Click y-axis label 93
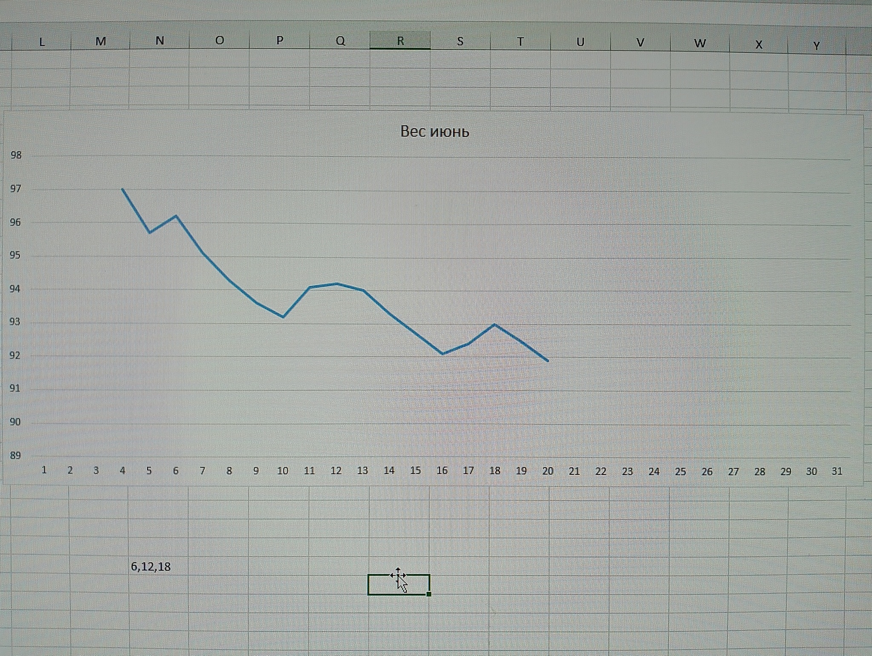This screenshot has width=872, height=656. pos(15,322)
